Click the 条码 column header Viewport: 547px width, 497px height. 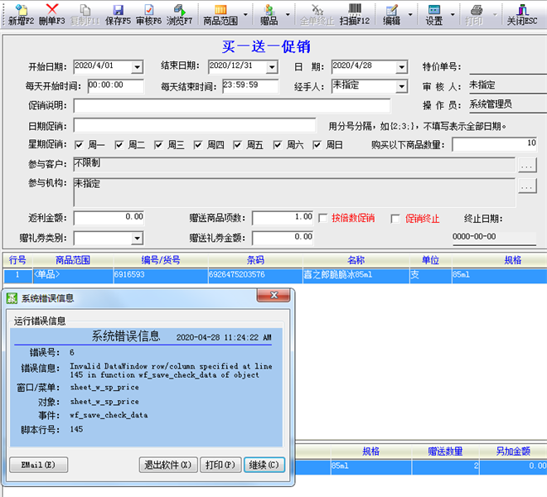[x=255, y=260]
